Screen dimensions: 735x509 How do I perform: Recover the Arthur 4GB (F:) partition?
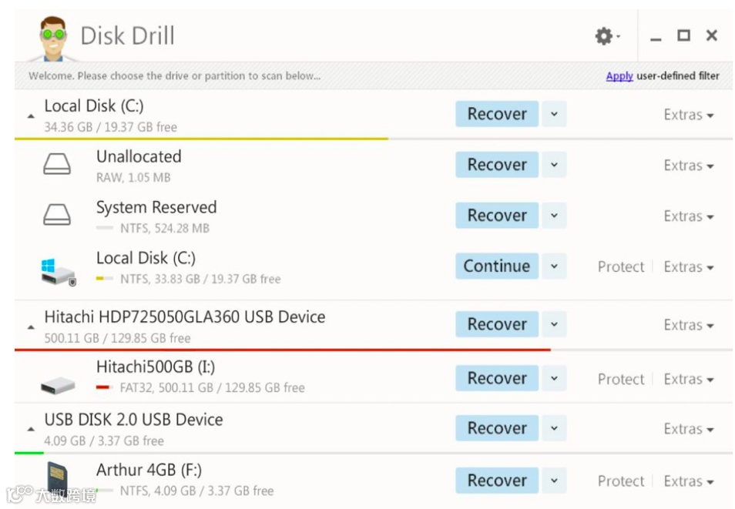pyautogui.click(x=497, y=480)
